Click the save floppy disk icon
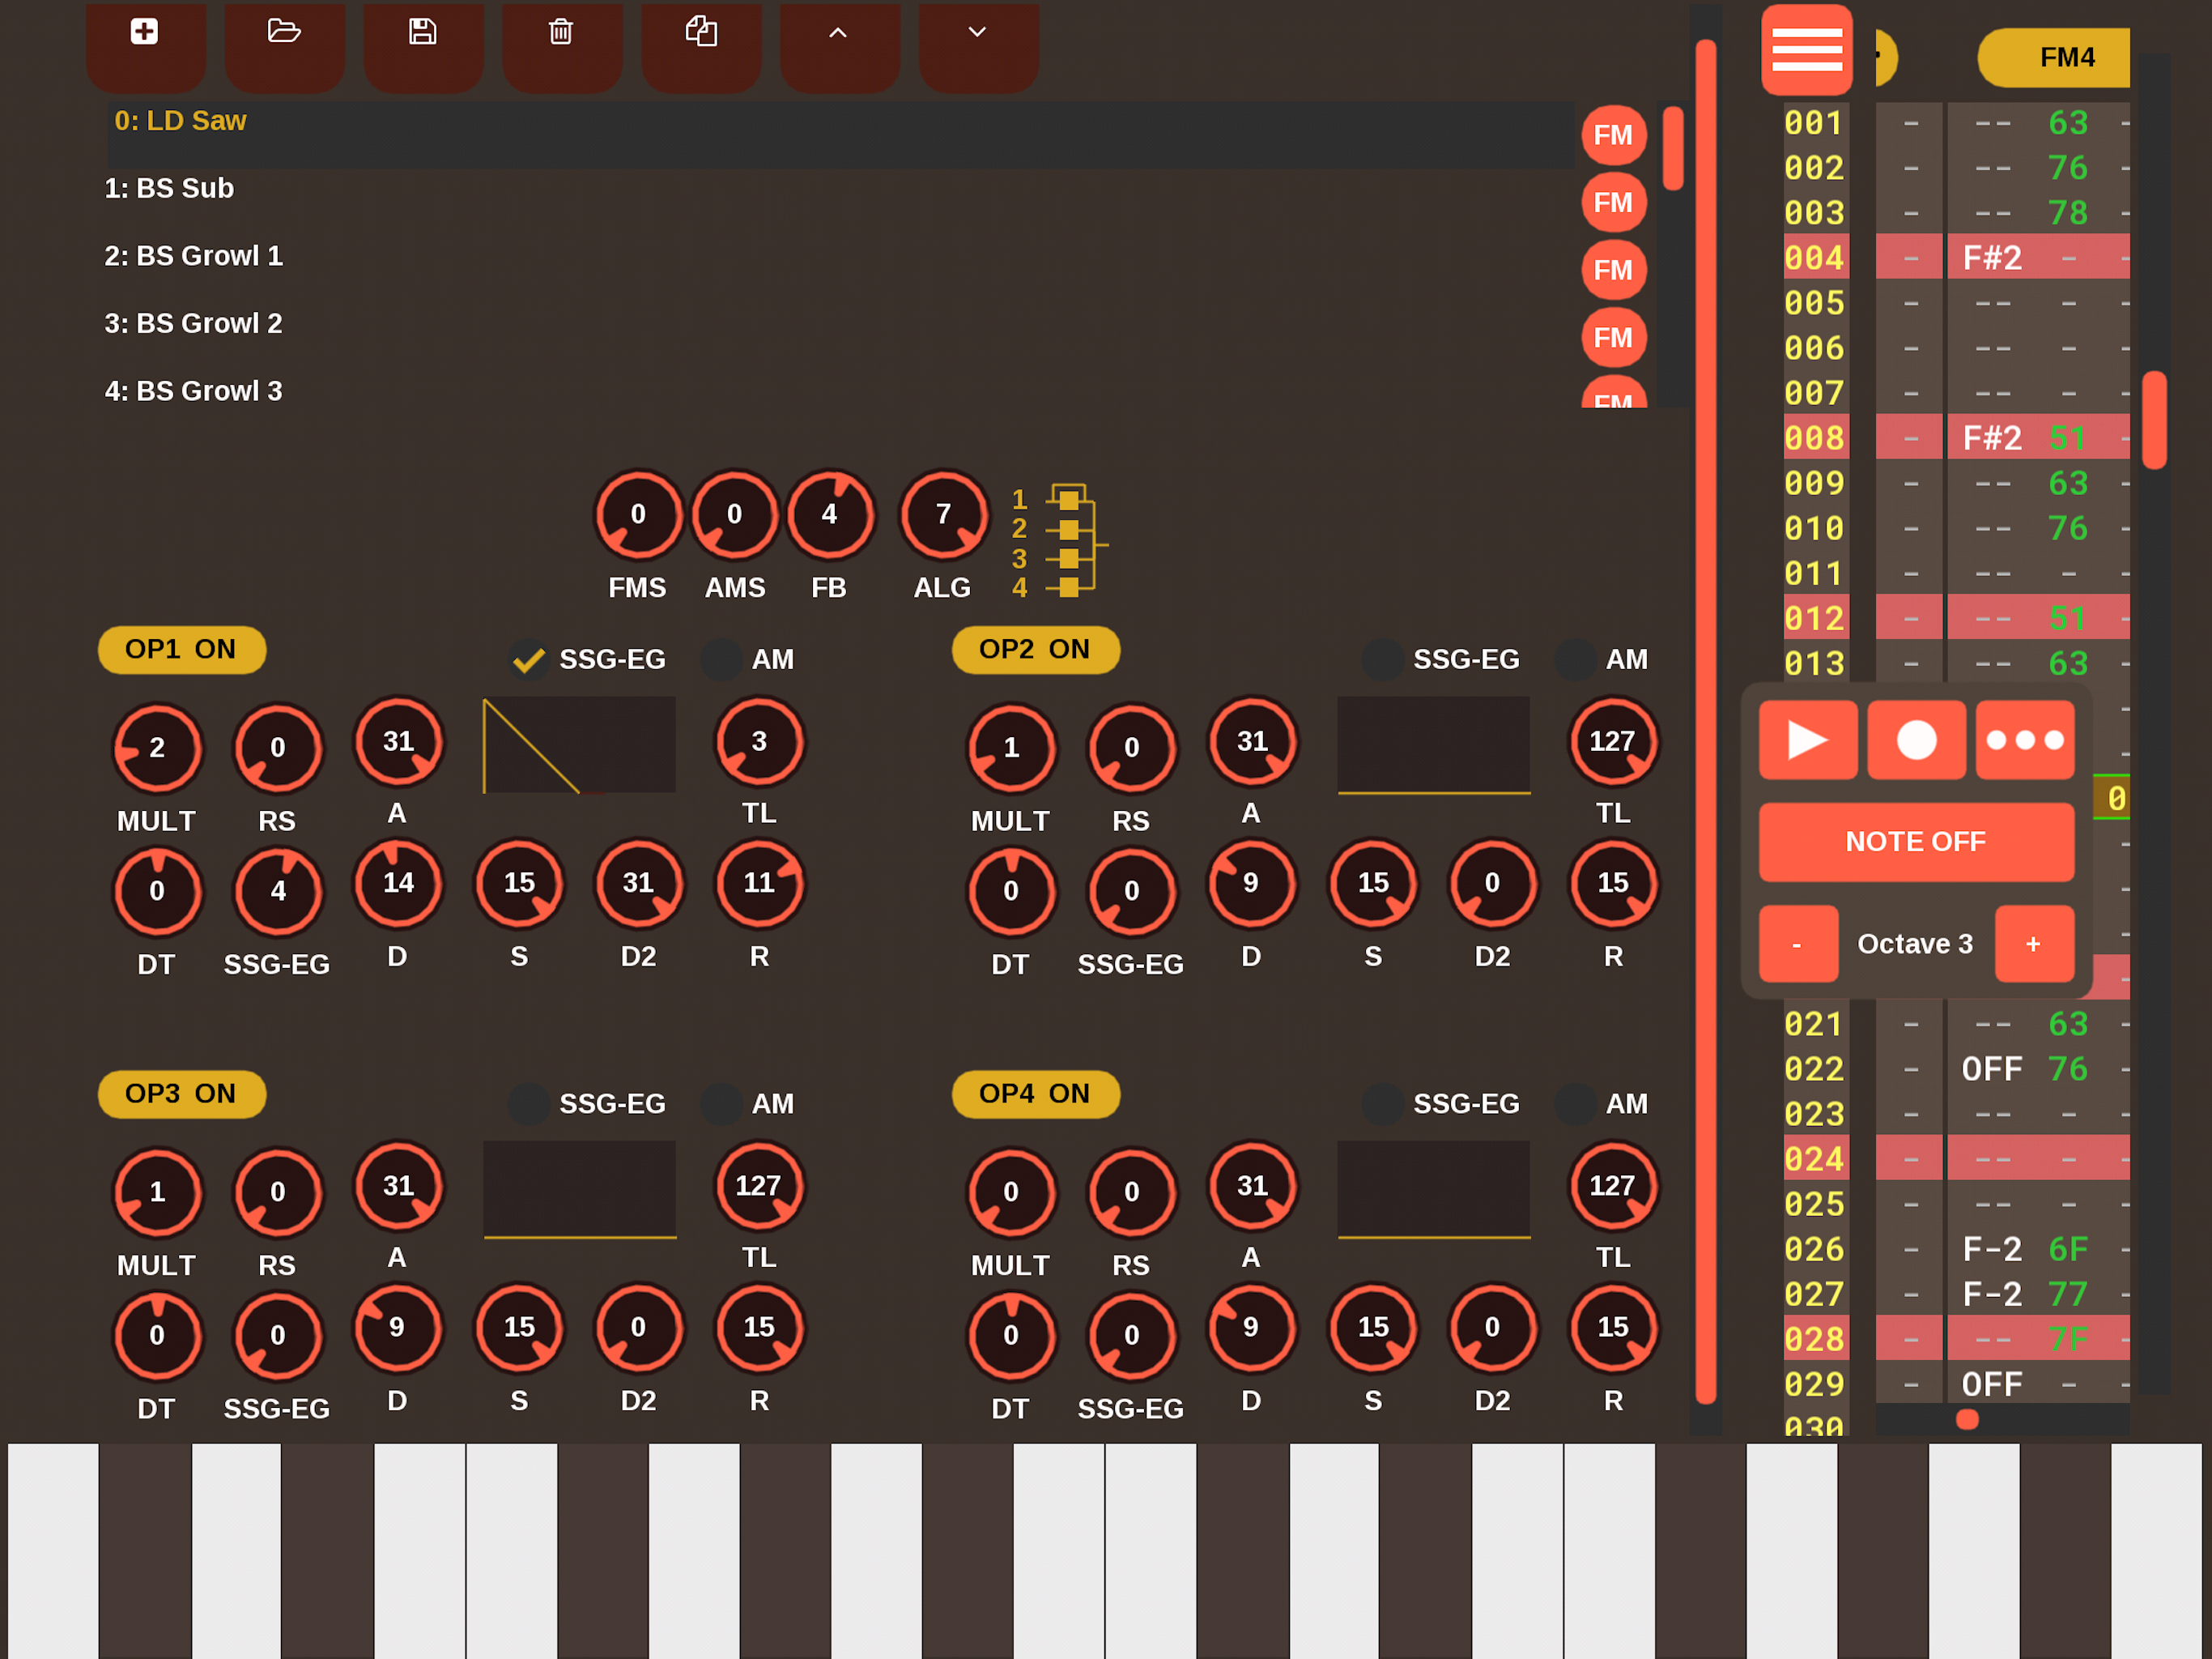2212x1659 pixels. click(422, 33)
